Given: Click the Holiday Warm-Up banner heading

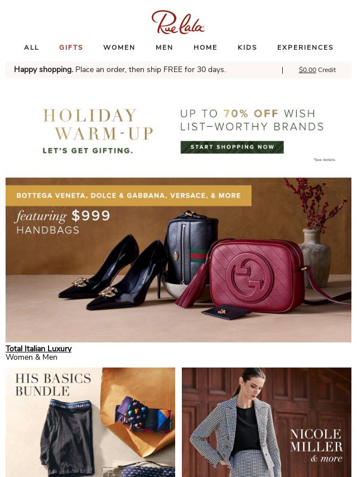Looking at the screenshot, I should point(98,125).
